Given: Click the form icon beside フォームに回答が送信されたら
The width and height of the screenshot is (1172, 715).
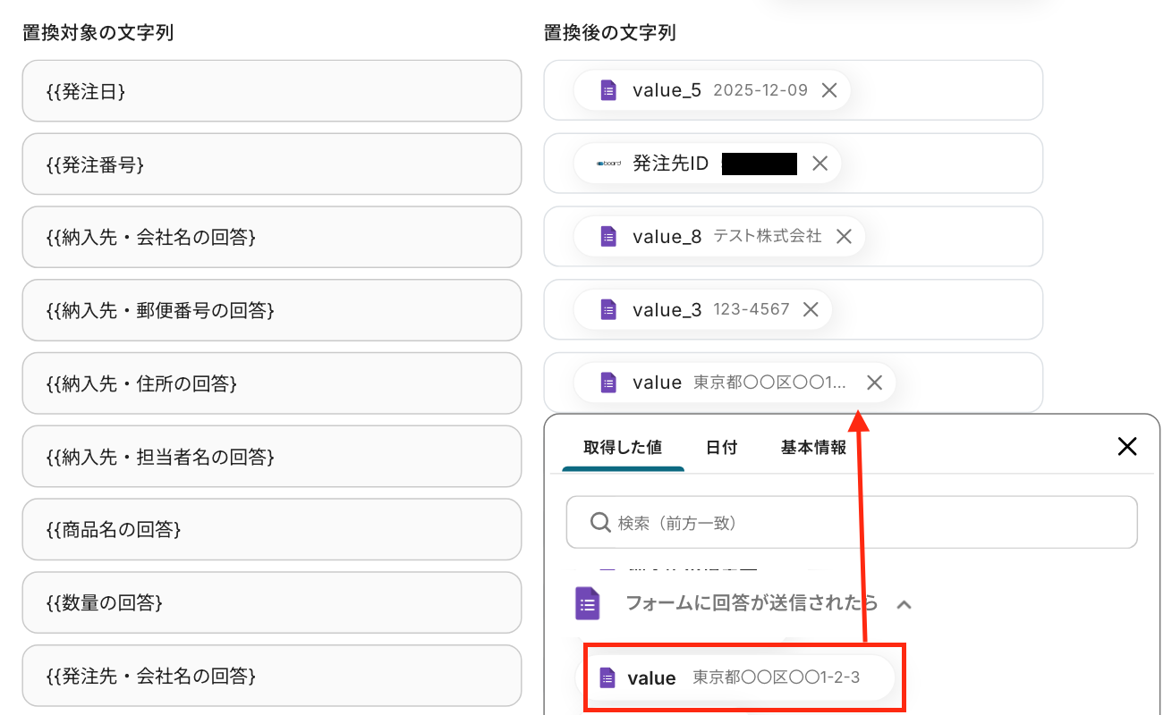Looking at the screenshot, I should (587, 603).
